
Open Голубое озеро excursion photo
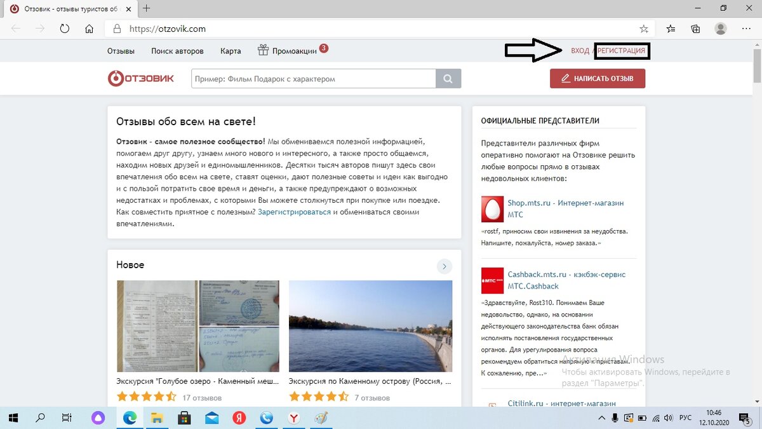(198, 326)
